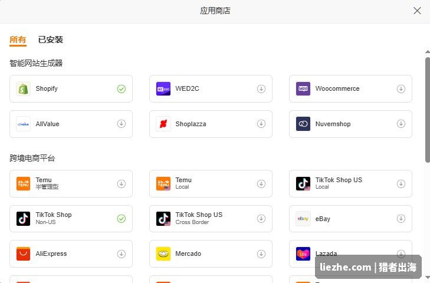Click the 智能网站生成器 section heading
This screenshot has width=430, height=283.
[x=36, y=63]
